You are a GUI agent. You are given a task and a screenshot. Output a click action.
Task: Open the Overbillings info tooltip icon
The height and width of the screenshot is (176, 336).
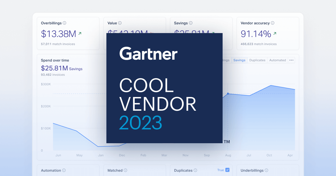pos(65,23)
